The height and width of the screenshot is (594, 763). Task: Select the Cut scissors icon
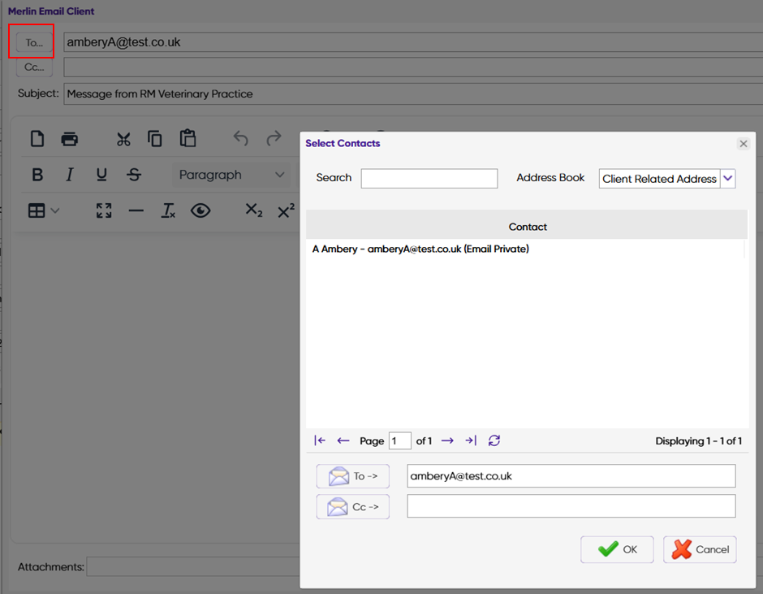click(x=123, y=140)
